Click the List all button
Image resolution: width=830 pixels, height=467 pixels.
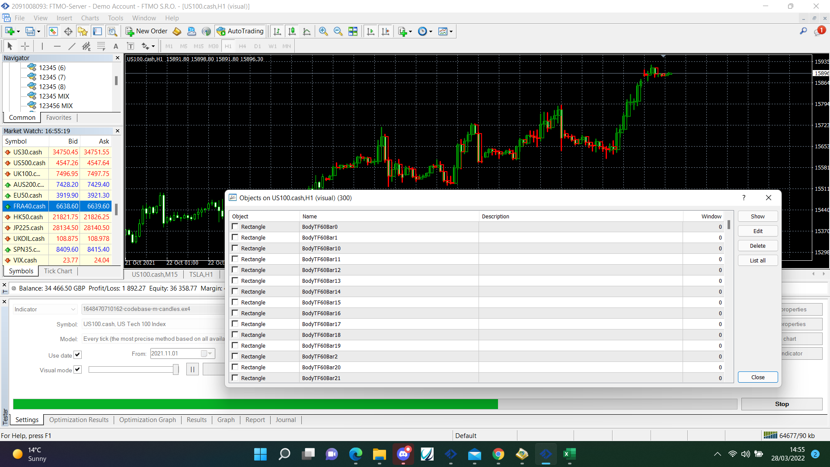[758, 260]
